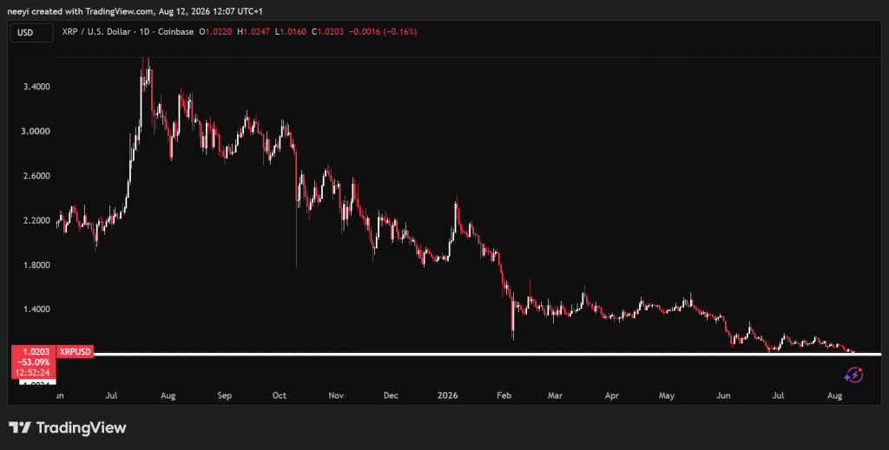Click the 2.2000 price axis label
Viewport: 889px width, 450px height.
(36, 220)
